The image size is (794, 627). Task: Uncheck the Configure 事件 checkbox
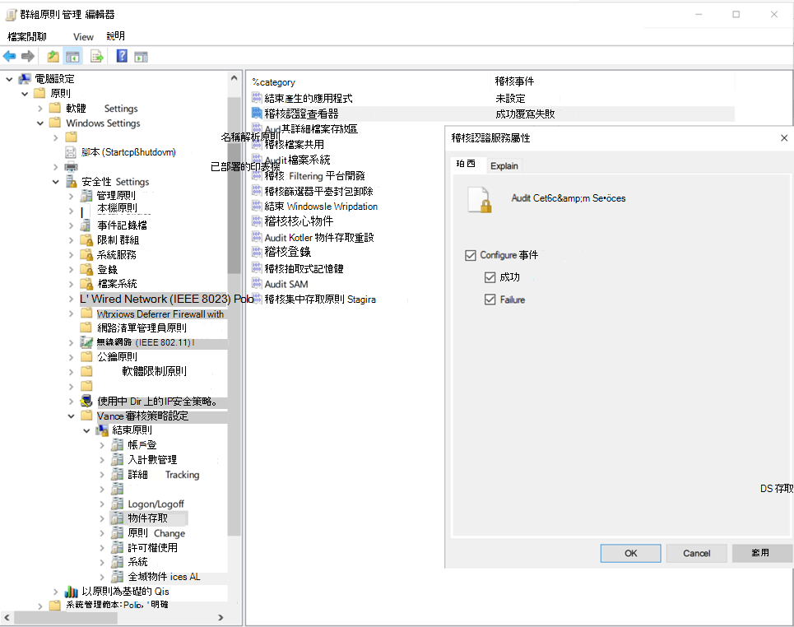(x=471, y=255)
